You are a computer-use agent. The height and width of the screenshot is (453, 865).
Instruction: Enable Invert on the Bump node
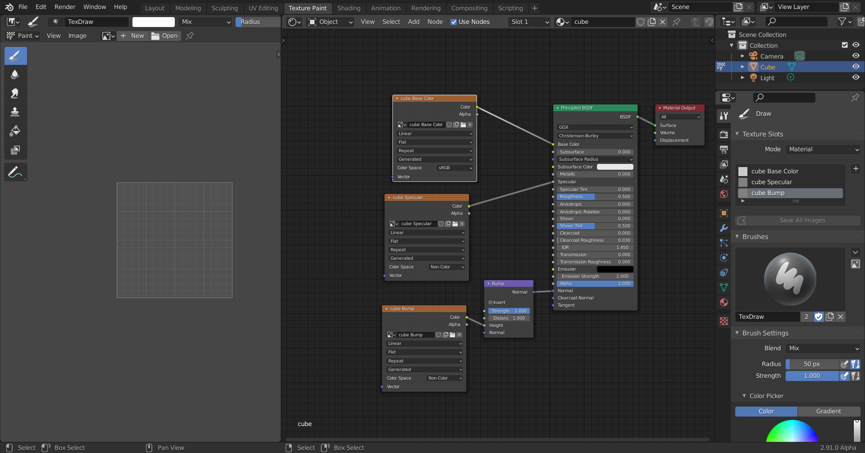pos(491,302)
